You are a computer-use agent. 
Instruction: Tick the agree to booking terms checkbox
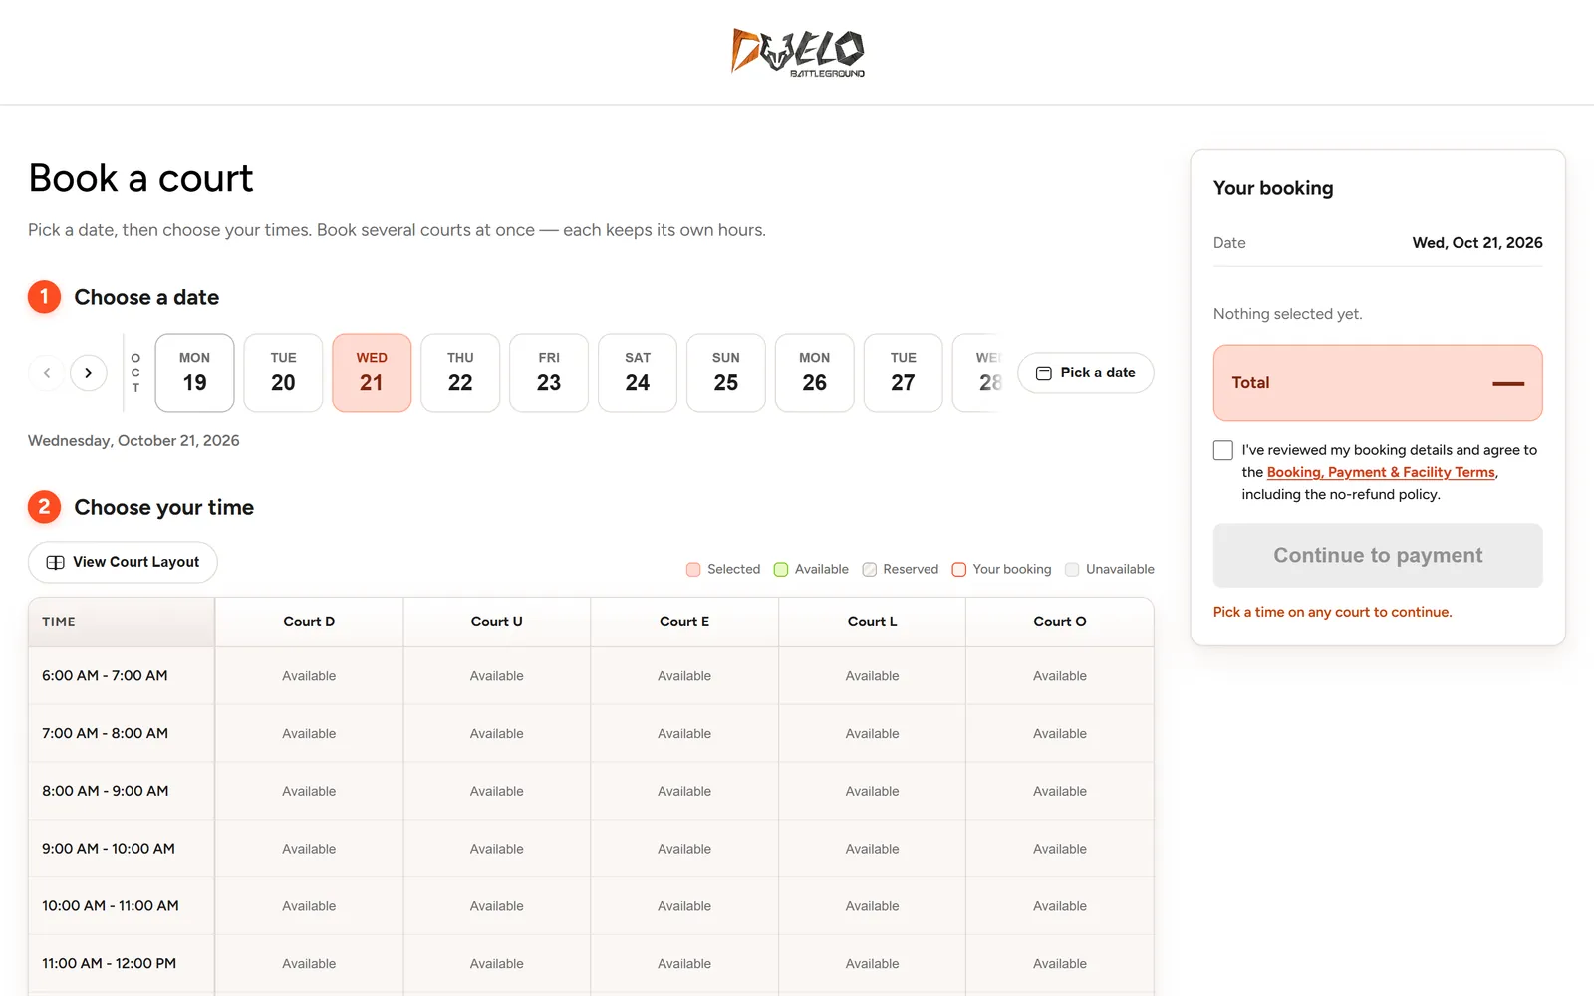pos(1223,450)
